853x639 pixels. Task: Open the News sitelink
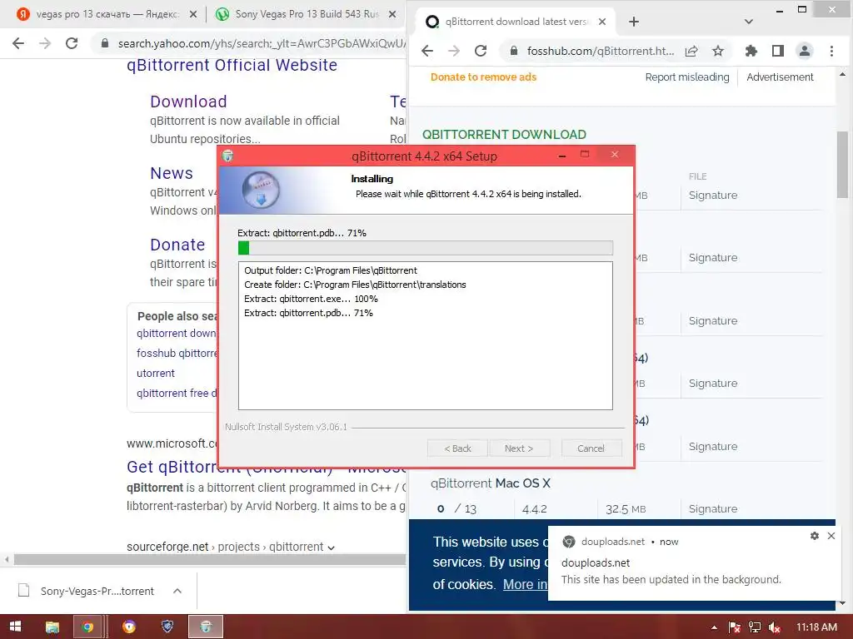tap(172, 173)
